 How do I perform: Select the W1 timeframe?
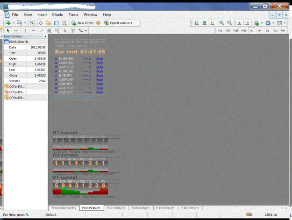tap(276, 30)
